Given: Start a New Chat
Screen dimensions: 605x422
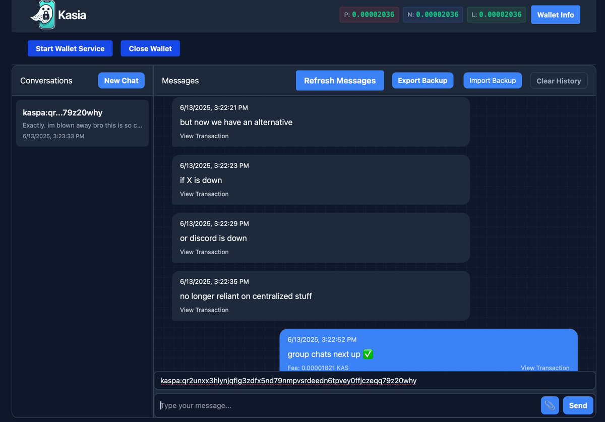Looking at the screenshot, I should tap(121, 80).
